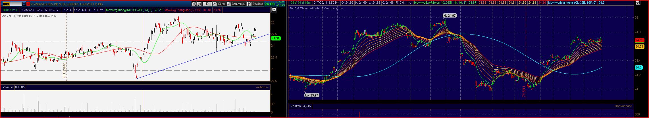The width and height of the screenshot is (649, 118).
Task: Open the symbol selector dropdown arrow
Action: (24, 4)
